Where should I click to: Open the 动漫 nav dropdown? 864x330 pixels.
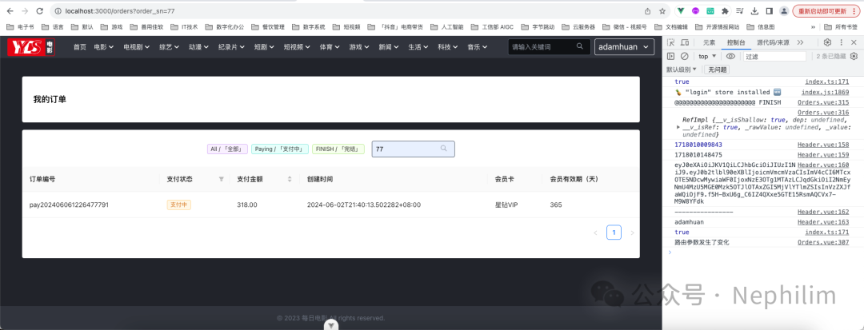(x=198, y=47)
